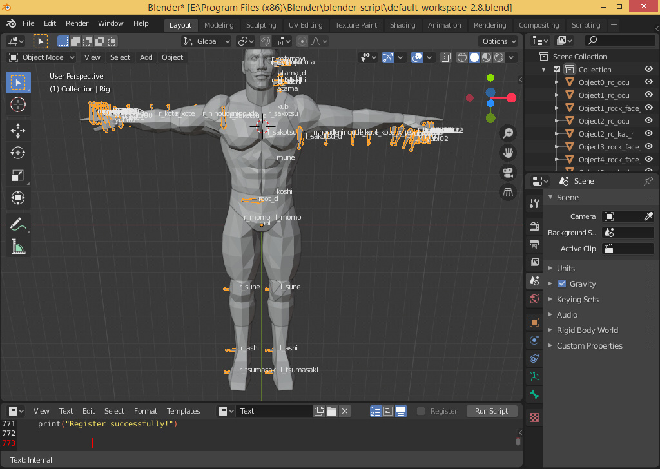Screen dimensions: 660x469
Task: Open the Object properties orange square tab
Action: 534,321
